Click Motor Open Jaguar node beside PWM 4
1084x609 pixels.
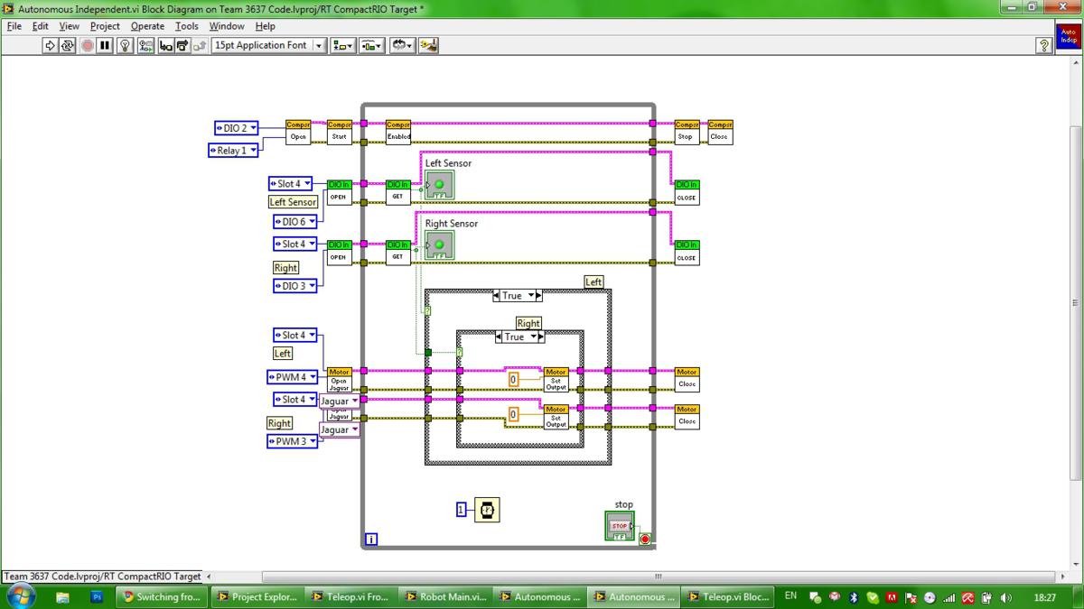point(339,379)
